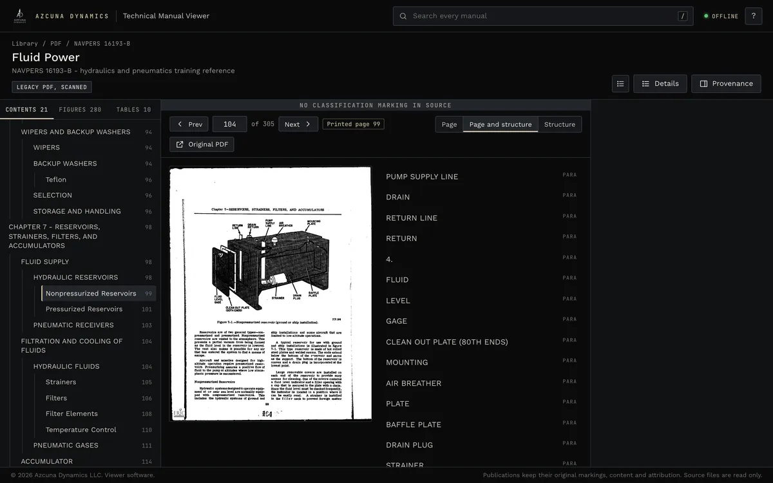The width and height of the screenshot is (773, 483).
Task: Select Page and structure view mode
Action: click(x=501, y=124)
